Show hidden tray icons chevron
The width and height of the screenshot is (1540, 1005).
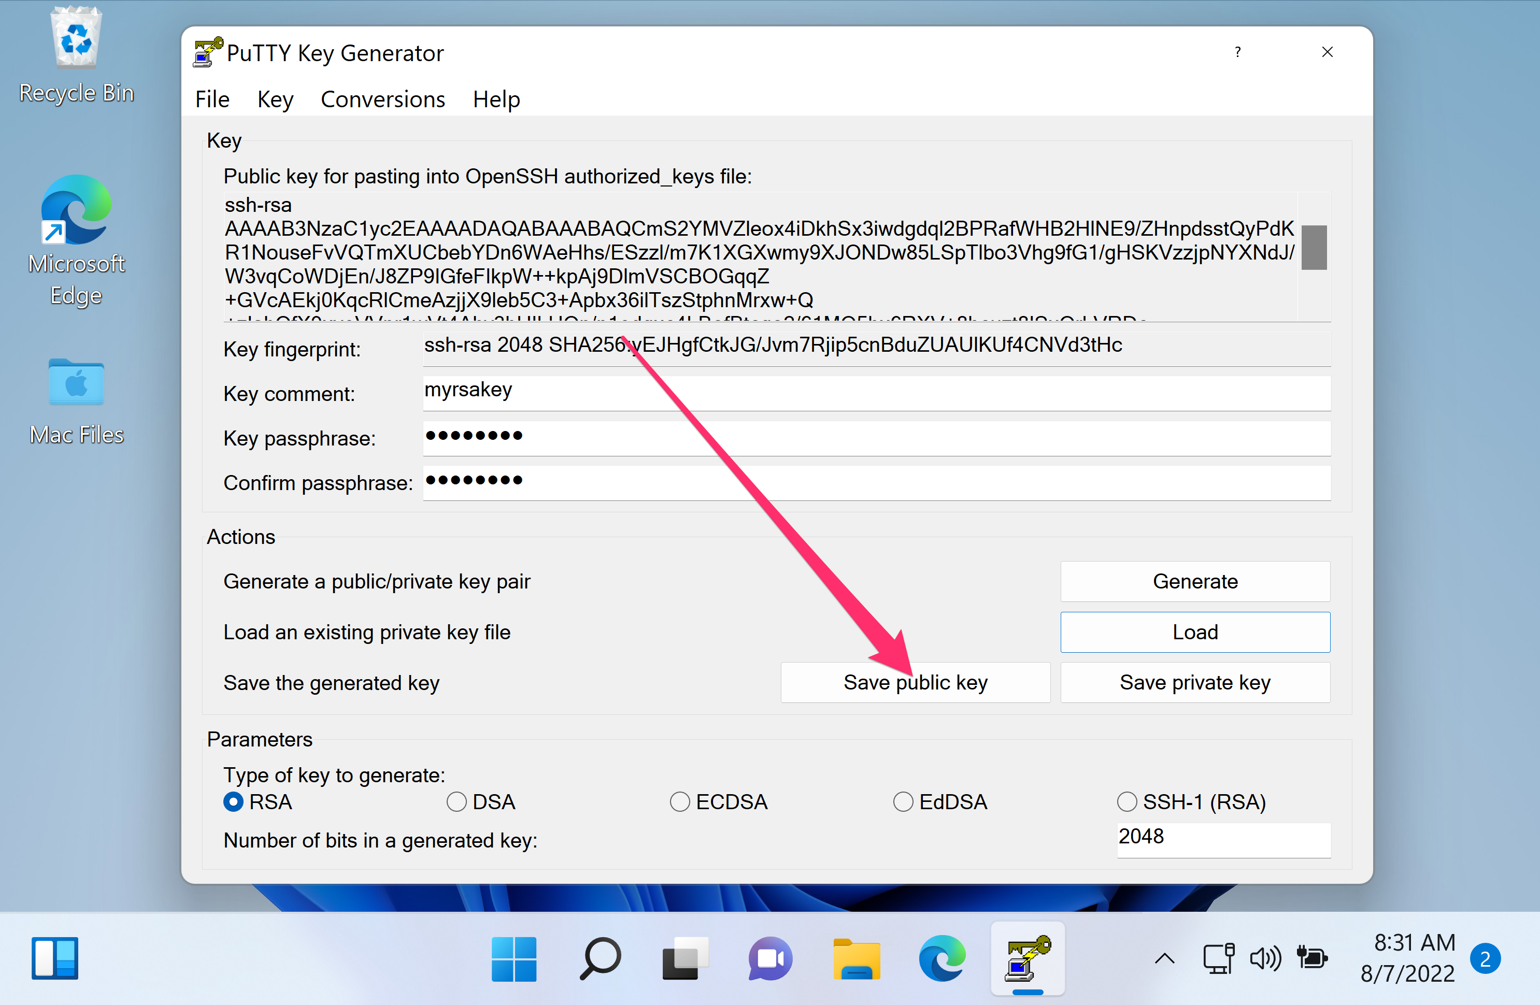[x=1165, y=958]
